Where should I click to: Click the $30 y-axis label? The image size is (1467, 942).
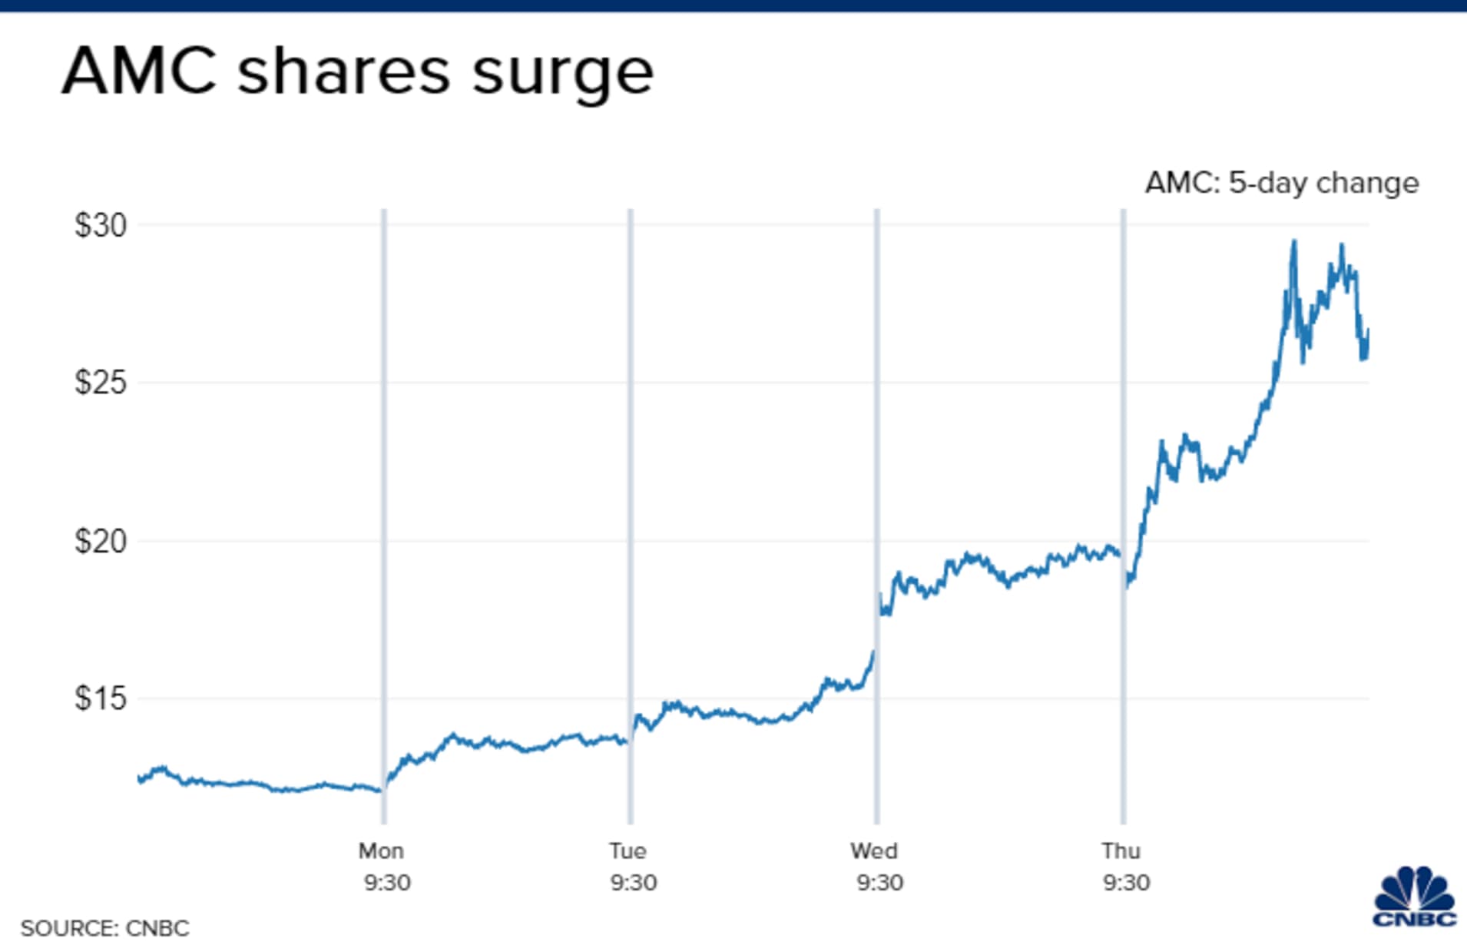point(101,225)
